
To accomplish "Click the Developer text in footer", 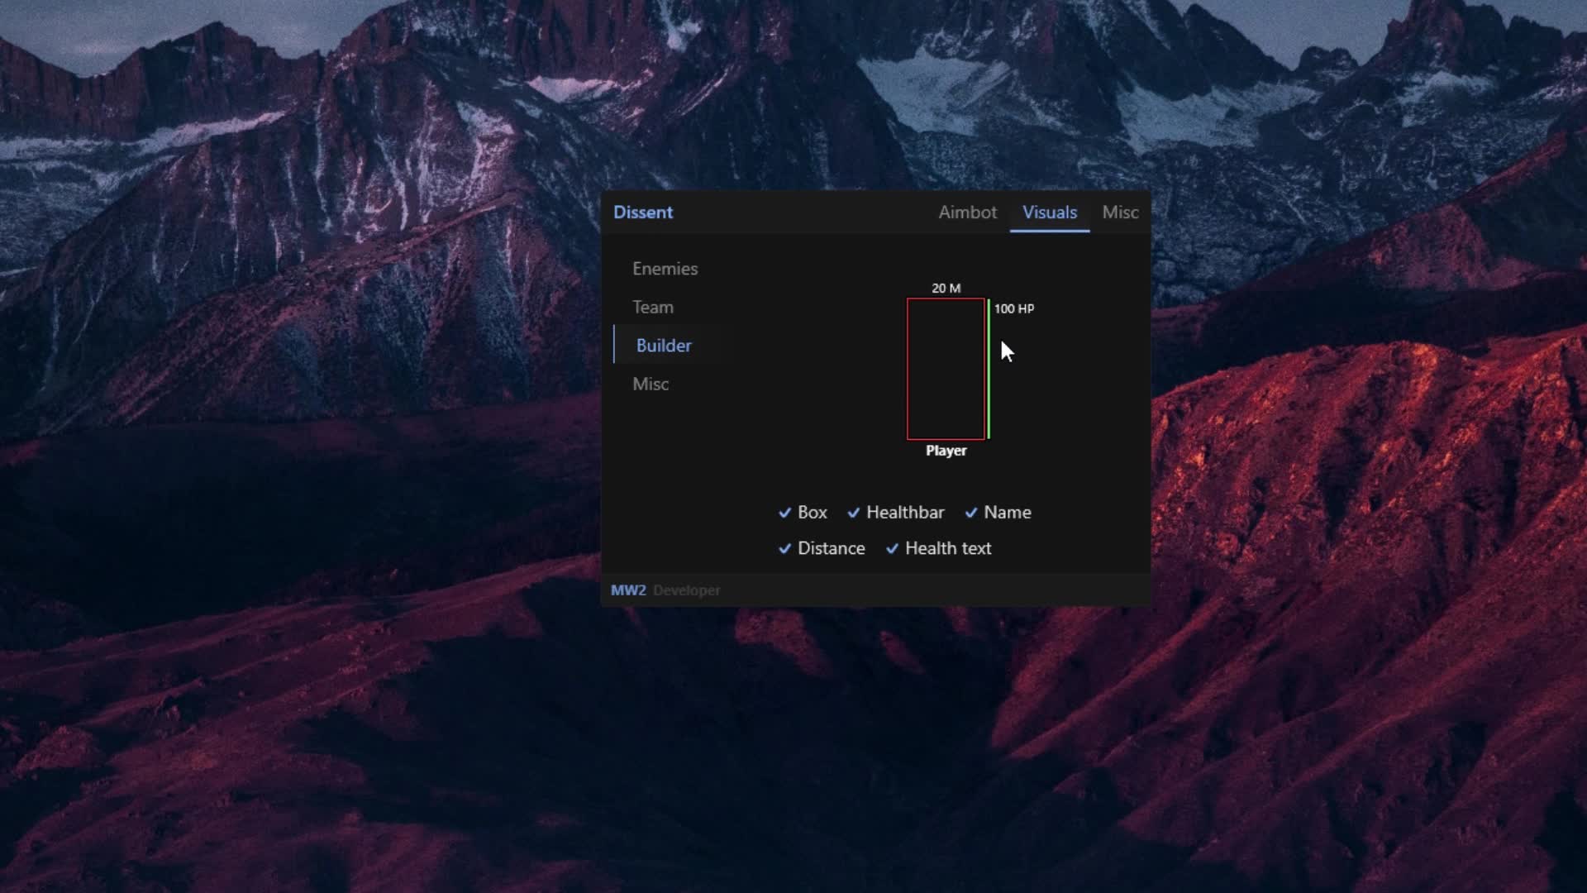I will [x=686, y=590].
